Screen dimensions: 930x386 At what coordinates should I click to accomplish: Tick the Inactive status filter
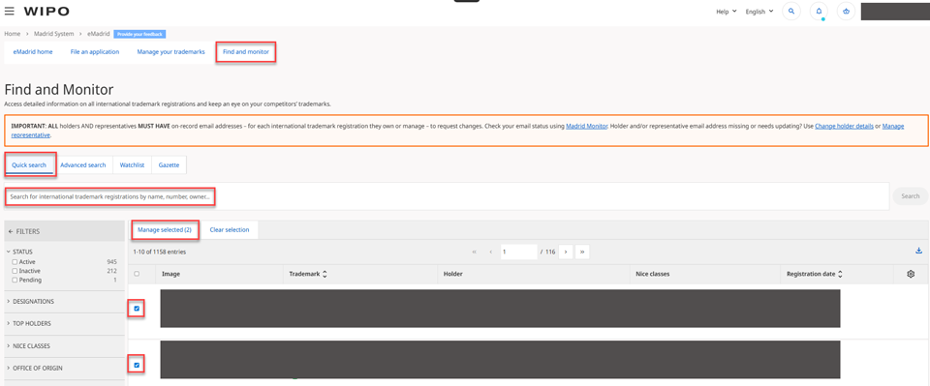pos(15,271)
